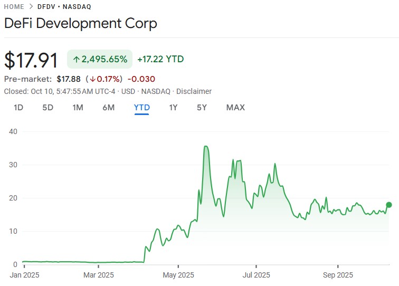
Task: Click the red down arrow beside 0.17%
Action: coord(92,79)
